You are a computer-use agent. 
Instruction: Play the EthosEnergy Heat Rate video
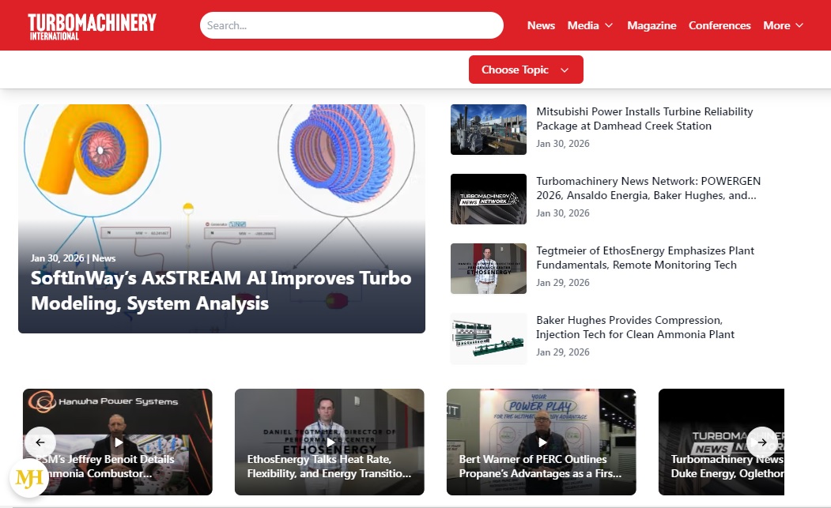(330, 442)
